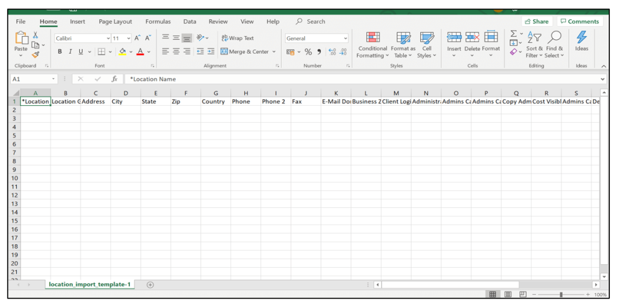Toggle Bold formatting
Image resolution: width=619 pixels, height=307 pixels.
pos(60,52)
